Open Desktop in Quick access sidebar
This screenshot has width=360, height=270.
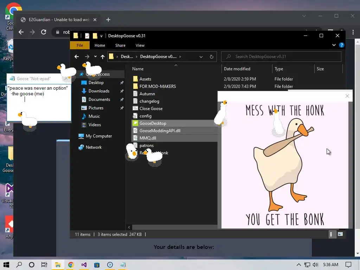tap(96, 83)
